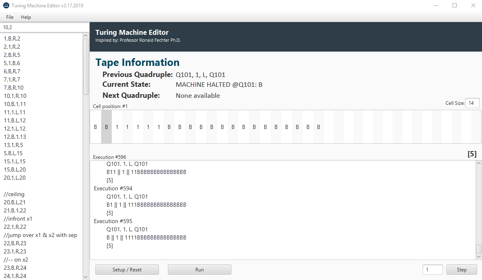Click the previous quadruple value Q101, 1, L, Q101
The height and width of the screenshot is (280, 482).
coord(200,75)
